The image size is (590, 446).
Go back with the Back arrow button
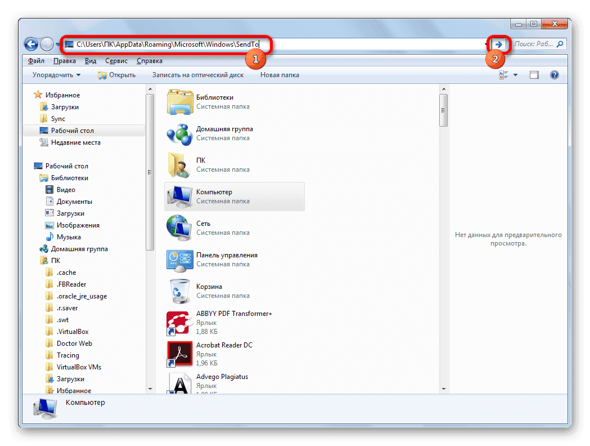(31, 44)
